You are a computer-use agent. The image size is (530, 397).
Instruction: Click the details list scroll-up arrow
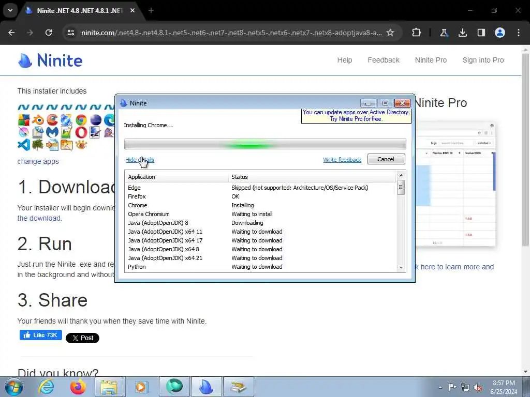tap(401, 175)
